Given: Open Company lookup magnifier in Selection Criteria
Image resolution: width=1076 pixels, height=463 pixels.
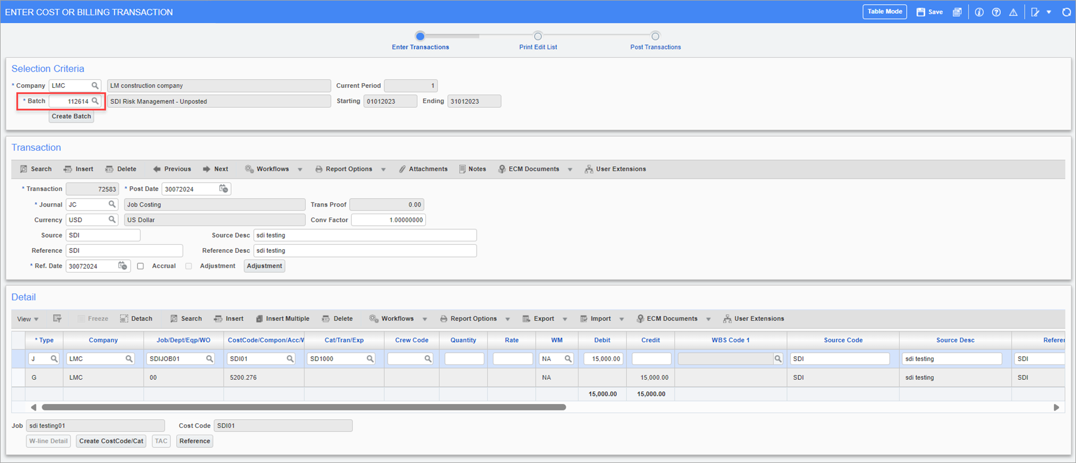Looking at the screenshot, I should click(x=95, y=85).
